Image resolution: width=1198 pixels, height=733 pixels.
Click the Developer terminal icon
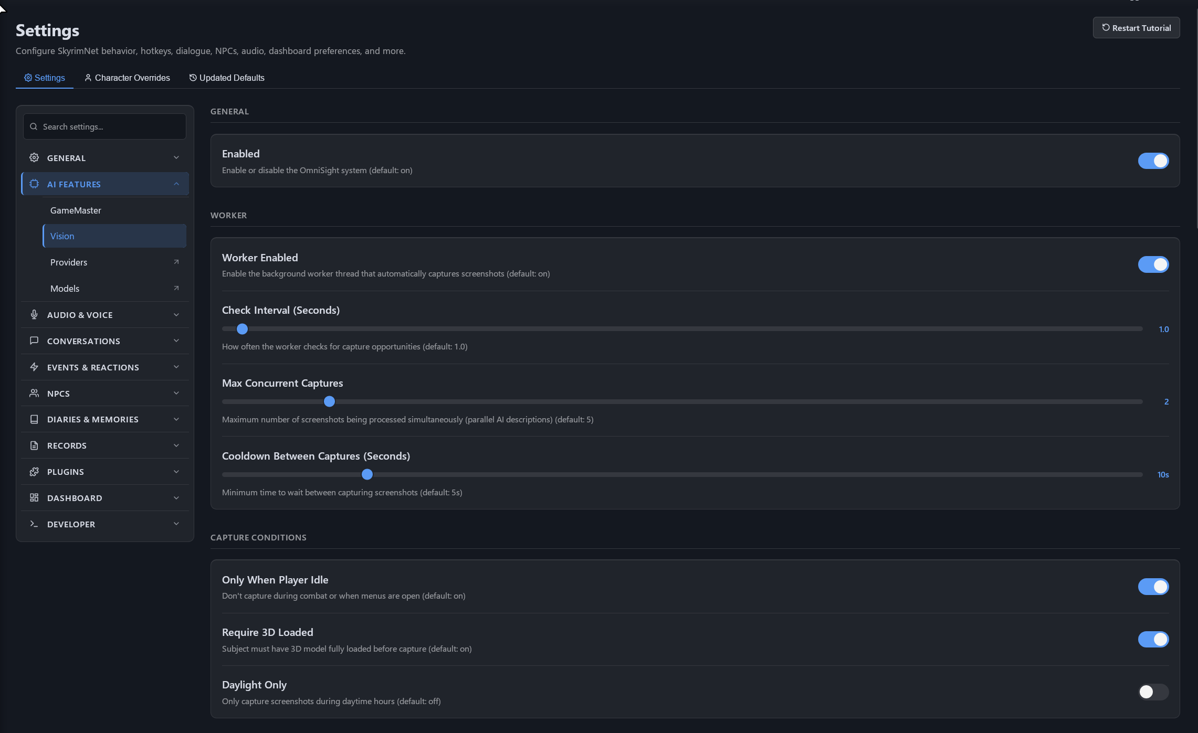click(34, 524)
